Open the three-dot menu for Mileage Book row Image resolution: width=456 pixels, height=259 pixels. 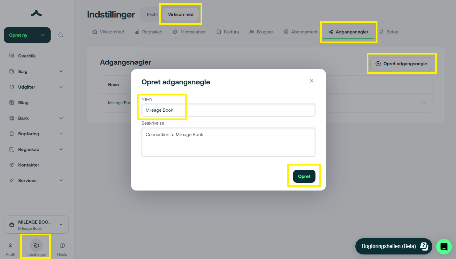click(423, 103)
